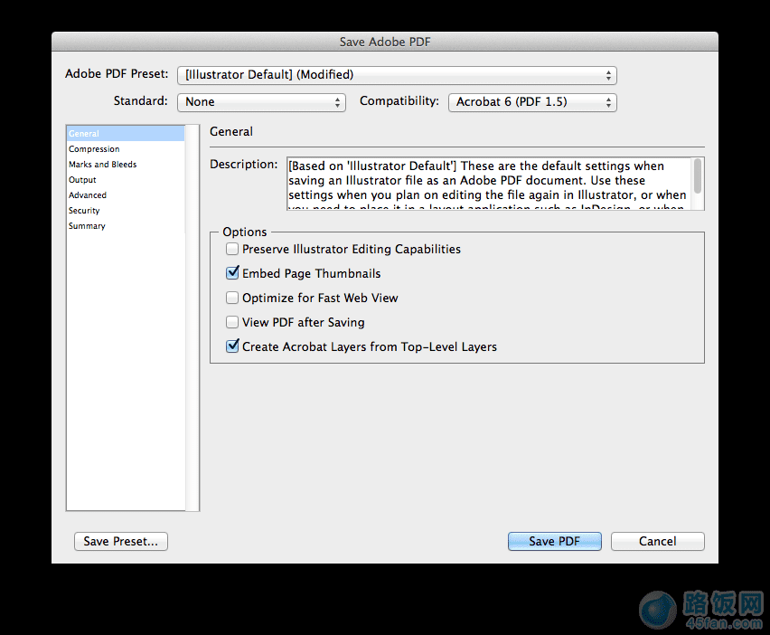Uncheck Embed Page Thumbnails

(232, 273)
